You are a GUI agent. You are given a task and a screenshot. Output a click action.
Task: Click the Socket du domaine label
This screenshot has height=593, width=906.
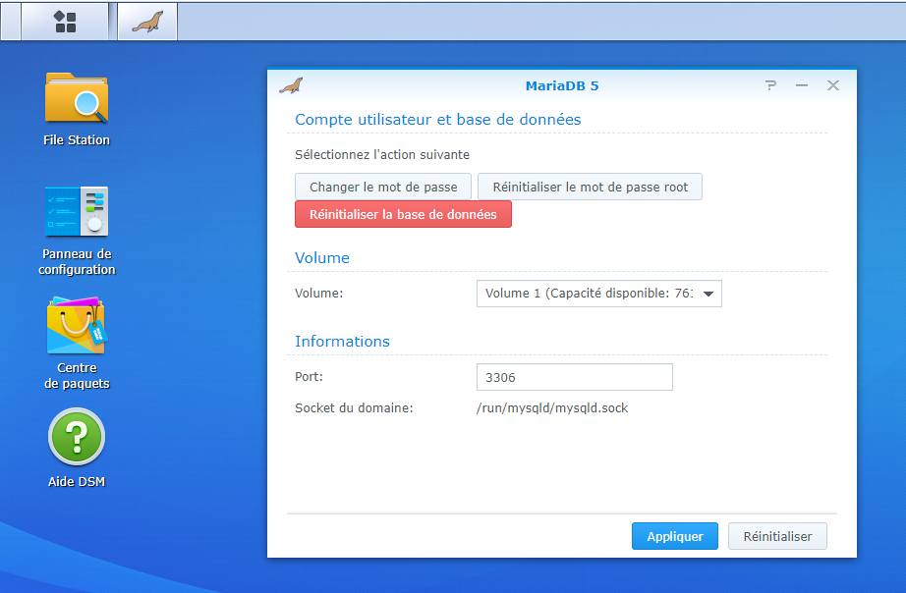354,408
